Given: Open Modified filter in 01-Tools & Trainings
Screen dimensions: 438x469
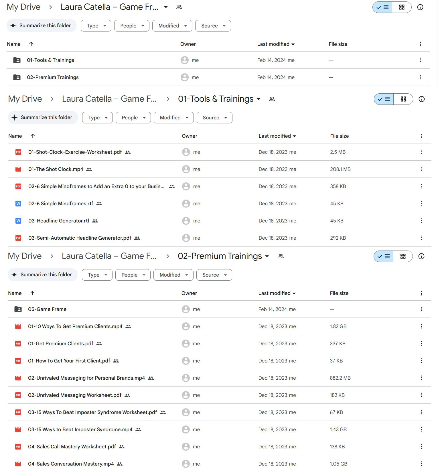Looking at the screenshot, I should 173,118.
